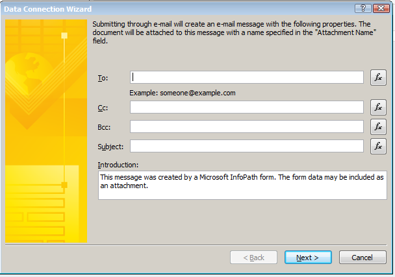Click the 'To:' label

[103, 78]
